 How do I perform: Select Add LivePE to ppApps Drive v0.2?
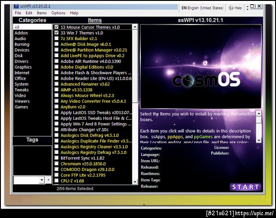(92, 56)
